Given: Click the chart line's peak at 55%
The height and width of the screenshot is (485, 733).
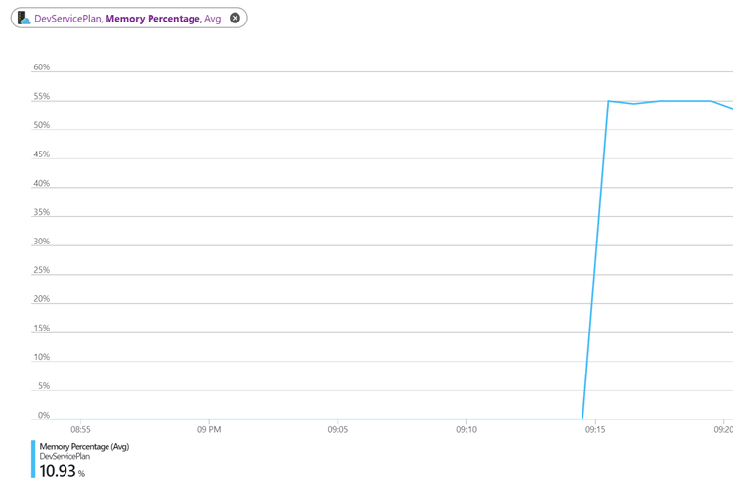Looking at the screenshot, I should tap(608, 101).
